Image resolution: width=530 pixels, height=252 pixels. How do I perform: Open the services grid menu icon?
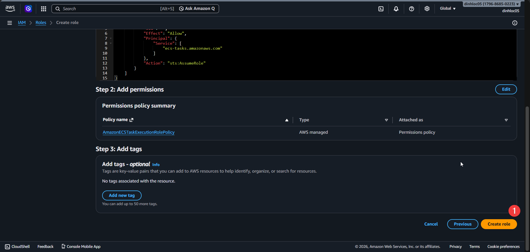point(44,9)
